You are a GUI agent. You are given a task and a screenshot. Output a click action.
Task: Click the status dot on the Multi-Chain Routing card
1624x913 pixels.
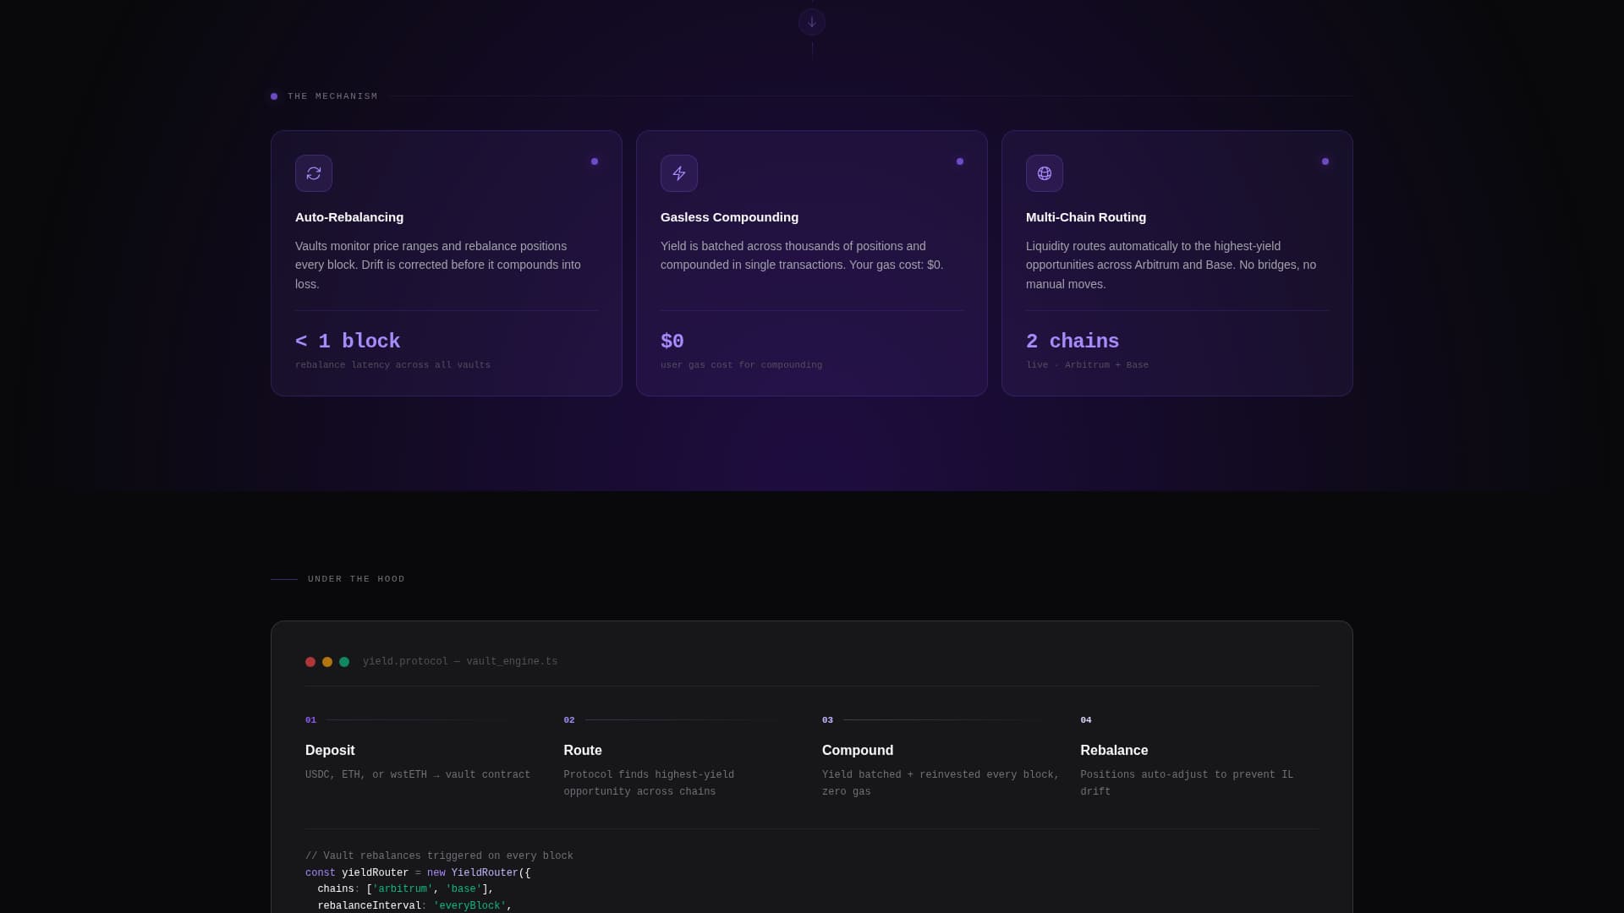point(1325,161)
